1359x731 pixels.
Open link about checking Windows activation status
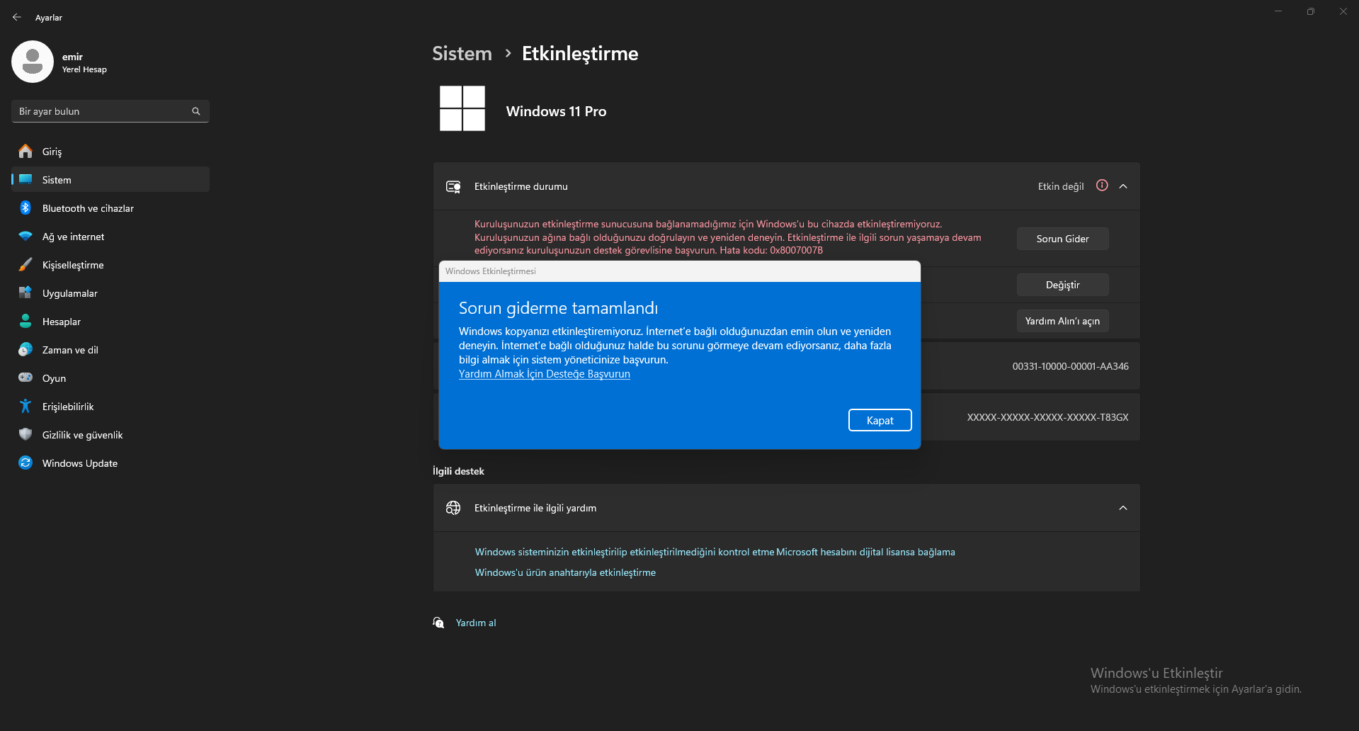point(625,552)
